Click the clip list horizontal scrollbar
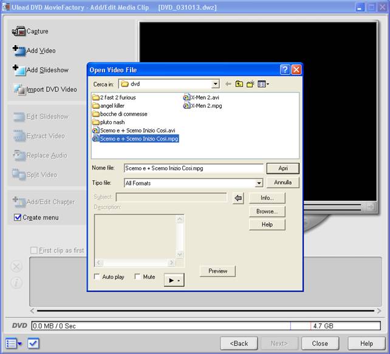 click(205, 311)
